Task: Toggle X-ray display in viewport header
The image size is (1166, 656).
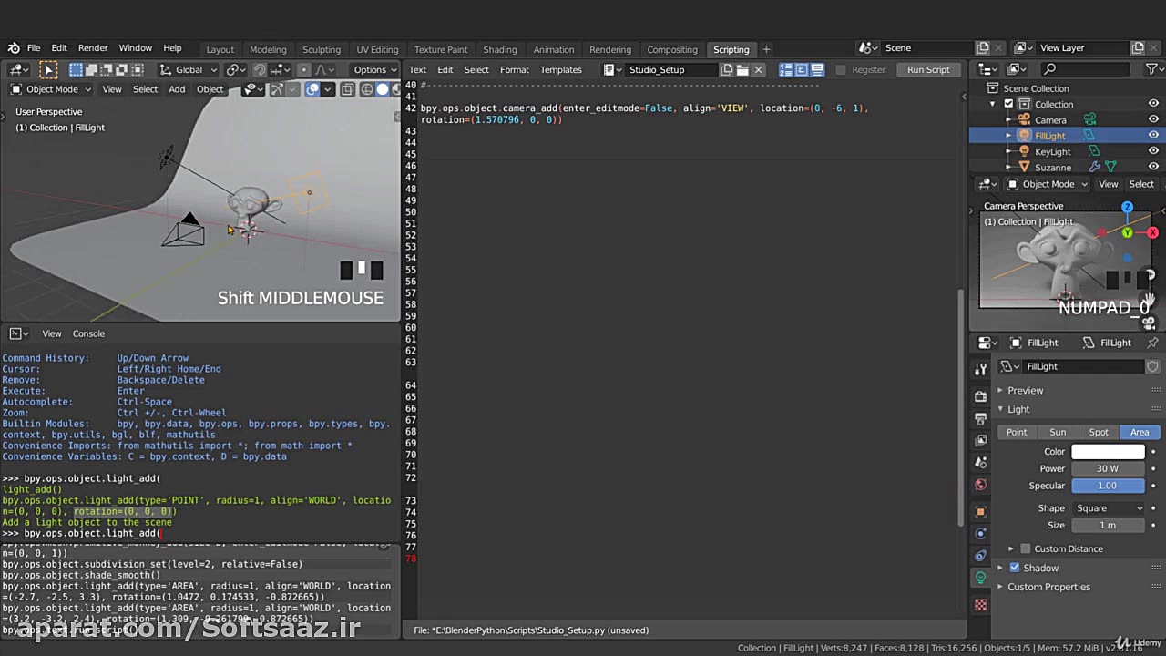Action: pos(347,89)
